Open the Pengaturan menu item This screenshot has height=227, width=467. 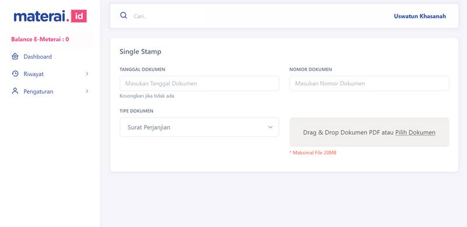coord(50,91)
